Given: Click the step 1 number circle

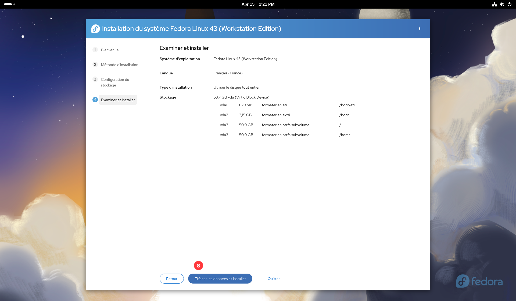Looking at the screenshot, I should tap(95, 50).
